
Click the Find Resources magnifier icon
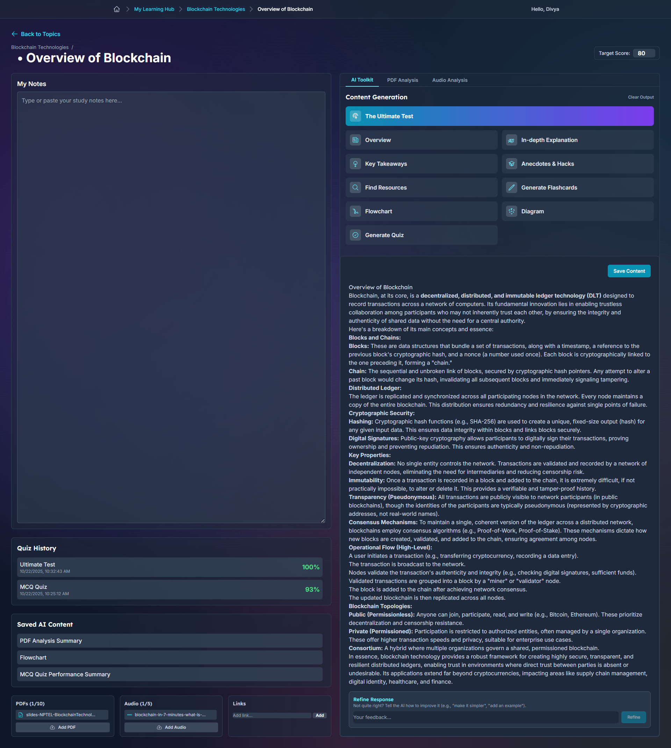click(355, 188)
